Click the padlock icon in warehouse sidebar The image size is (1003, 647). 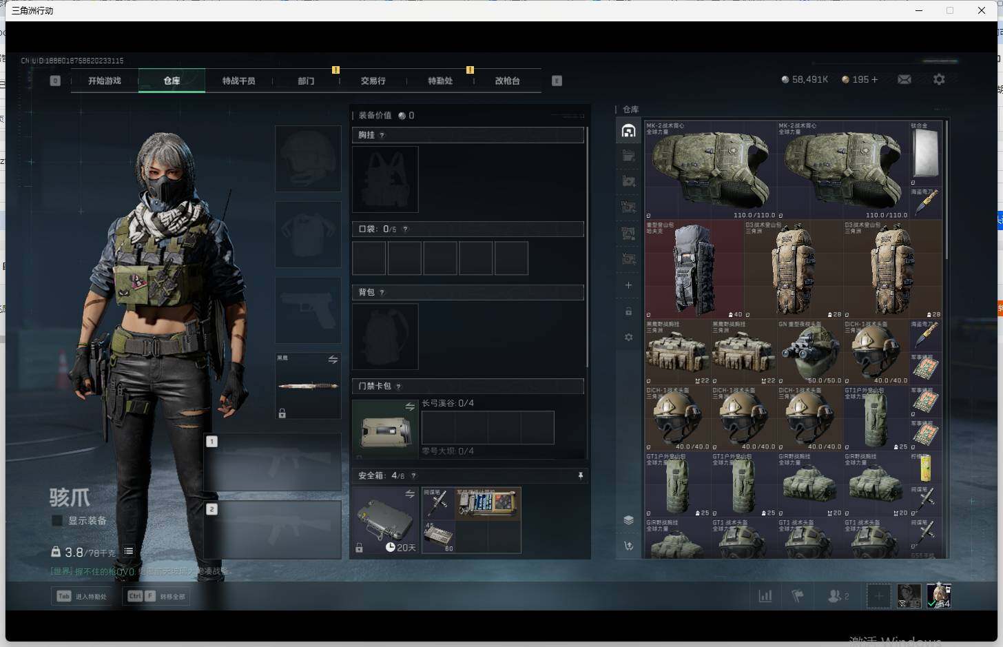[628, 311]
